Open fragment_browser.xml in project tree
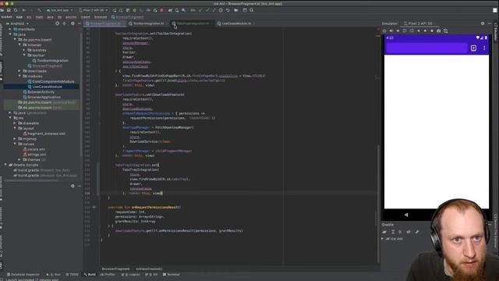This screenshot has height=281, width=499. [x=44, y=133]
